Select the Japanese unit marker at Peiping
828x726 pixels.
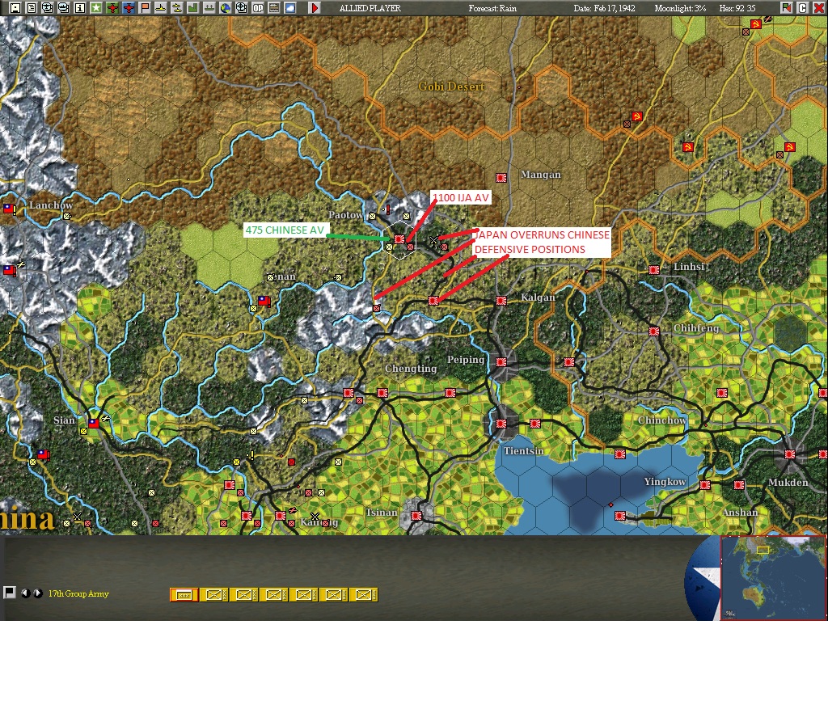pyautogui.click(x=501, y=361)
